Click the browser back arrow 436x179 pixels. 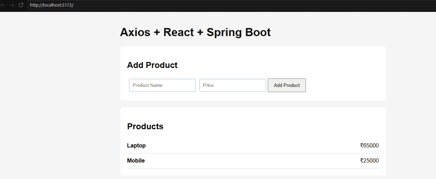click(x=3, y=5)
